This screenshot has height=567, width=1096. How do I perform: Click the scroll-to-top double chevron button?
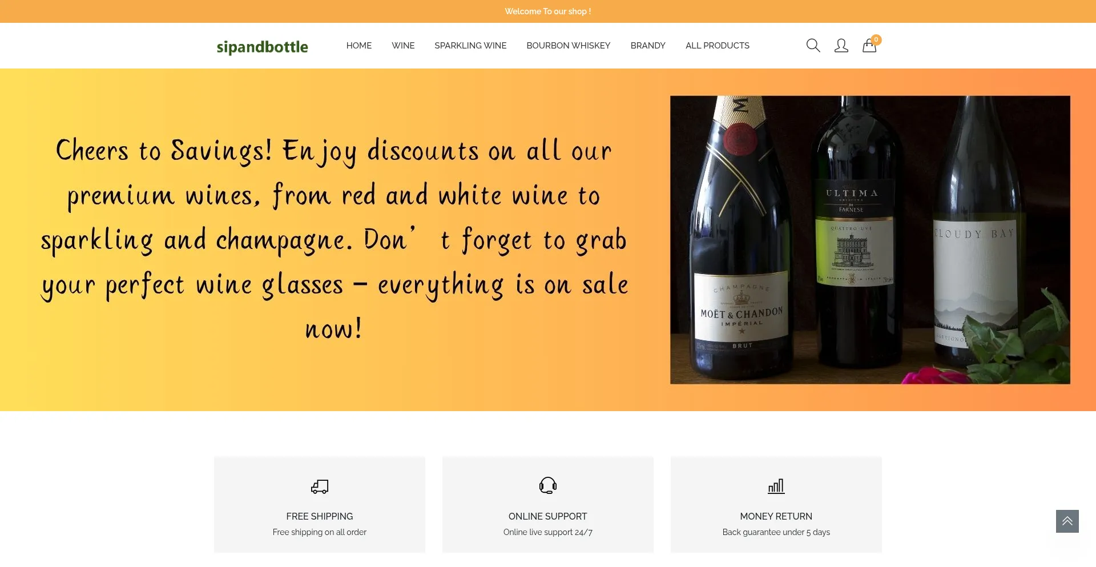click(x=1067, y=521)
